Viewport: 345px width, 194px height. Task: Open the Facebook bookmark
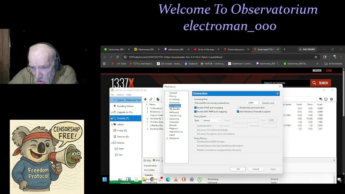tap(191, 64)
